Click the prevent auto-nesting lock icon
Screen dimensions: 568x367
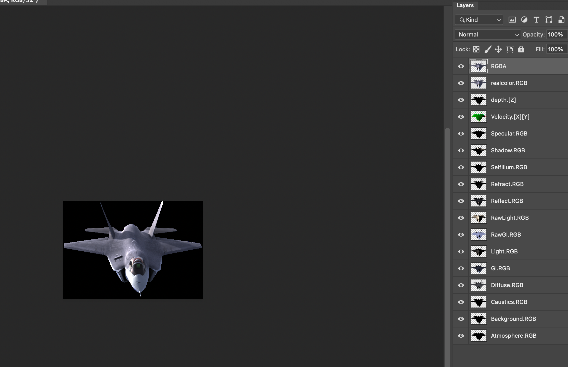pos(510,49)
